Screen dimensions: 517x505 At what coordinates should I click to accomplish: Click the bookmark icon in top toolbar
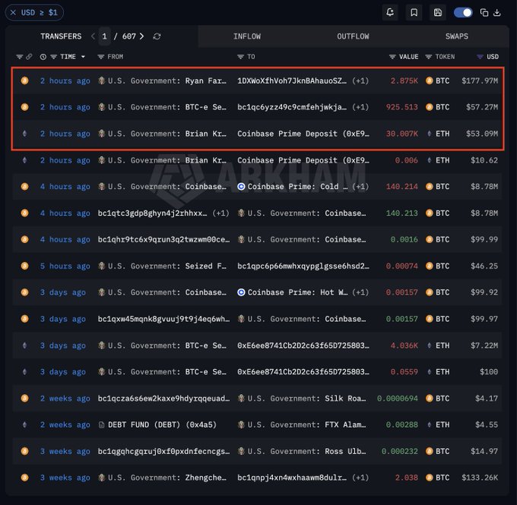click(x=414, y=12)
